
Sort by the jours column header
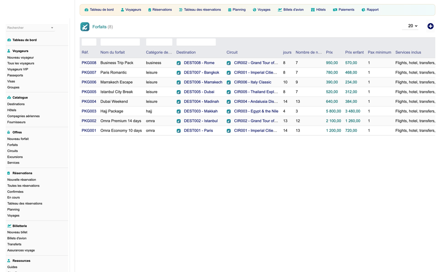tap(287, 52)
